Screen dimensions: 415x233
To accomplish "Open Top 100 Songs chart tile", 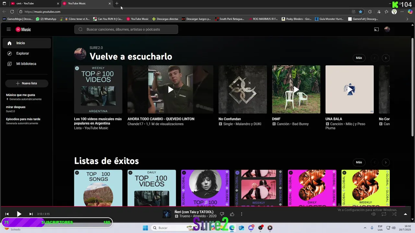I will click(x=98, y=188).
